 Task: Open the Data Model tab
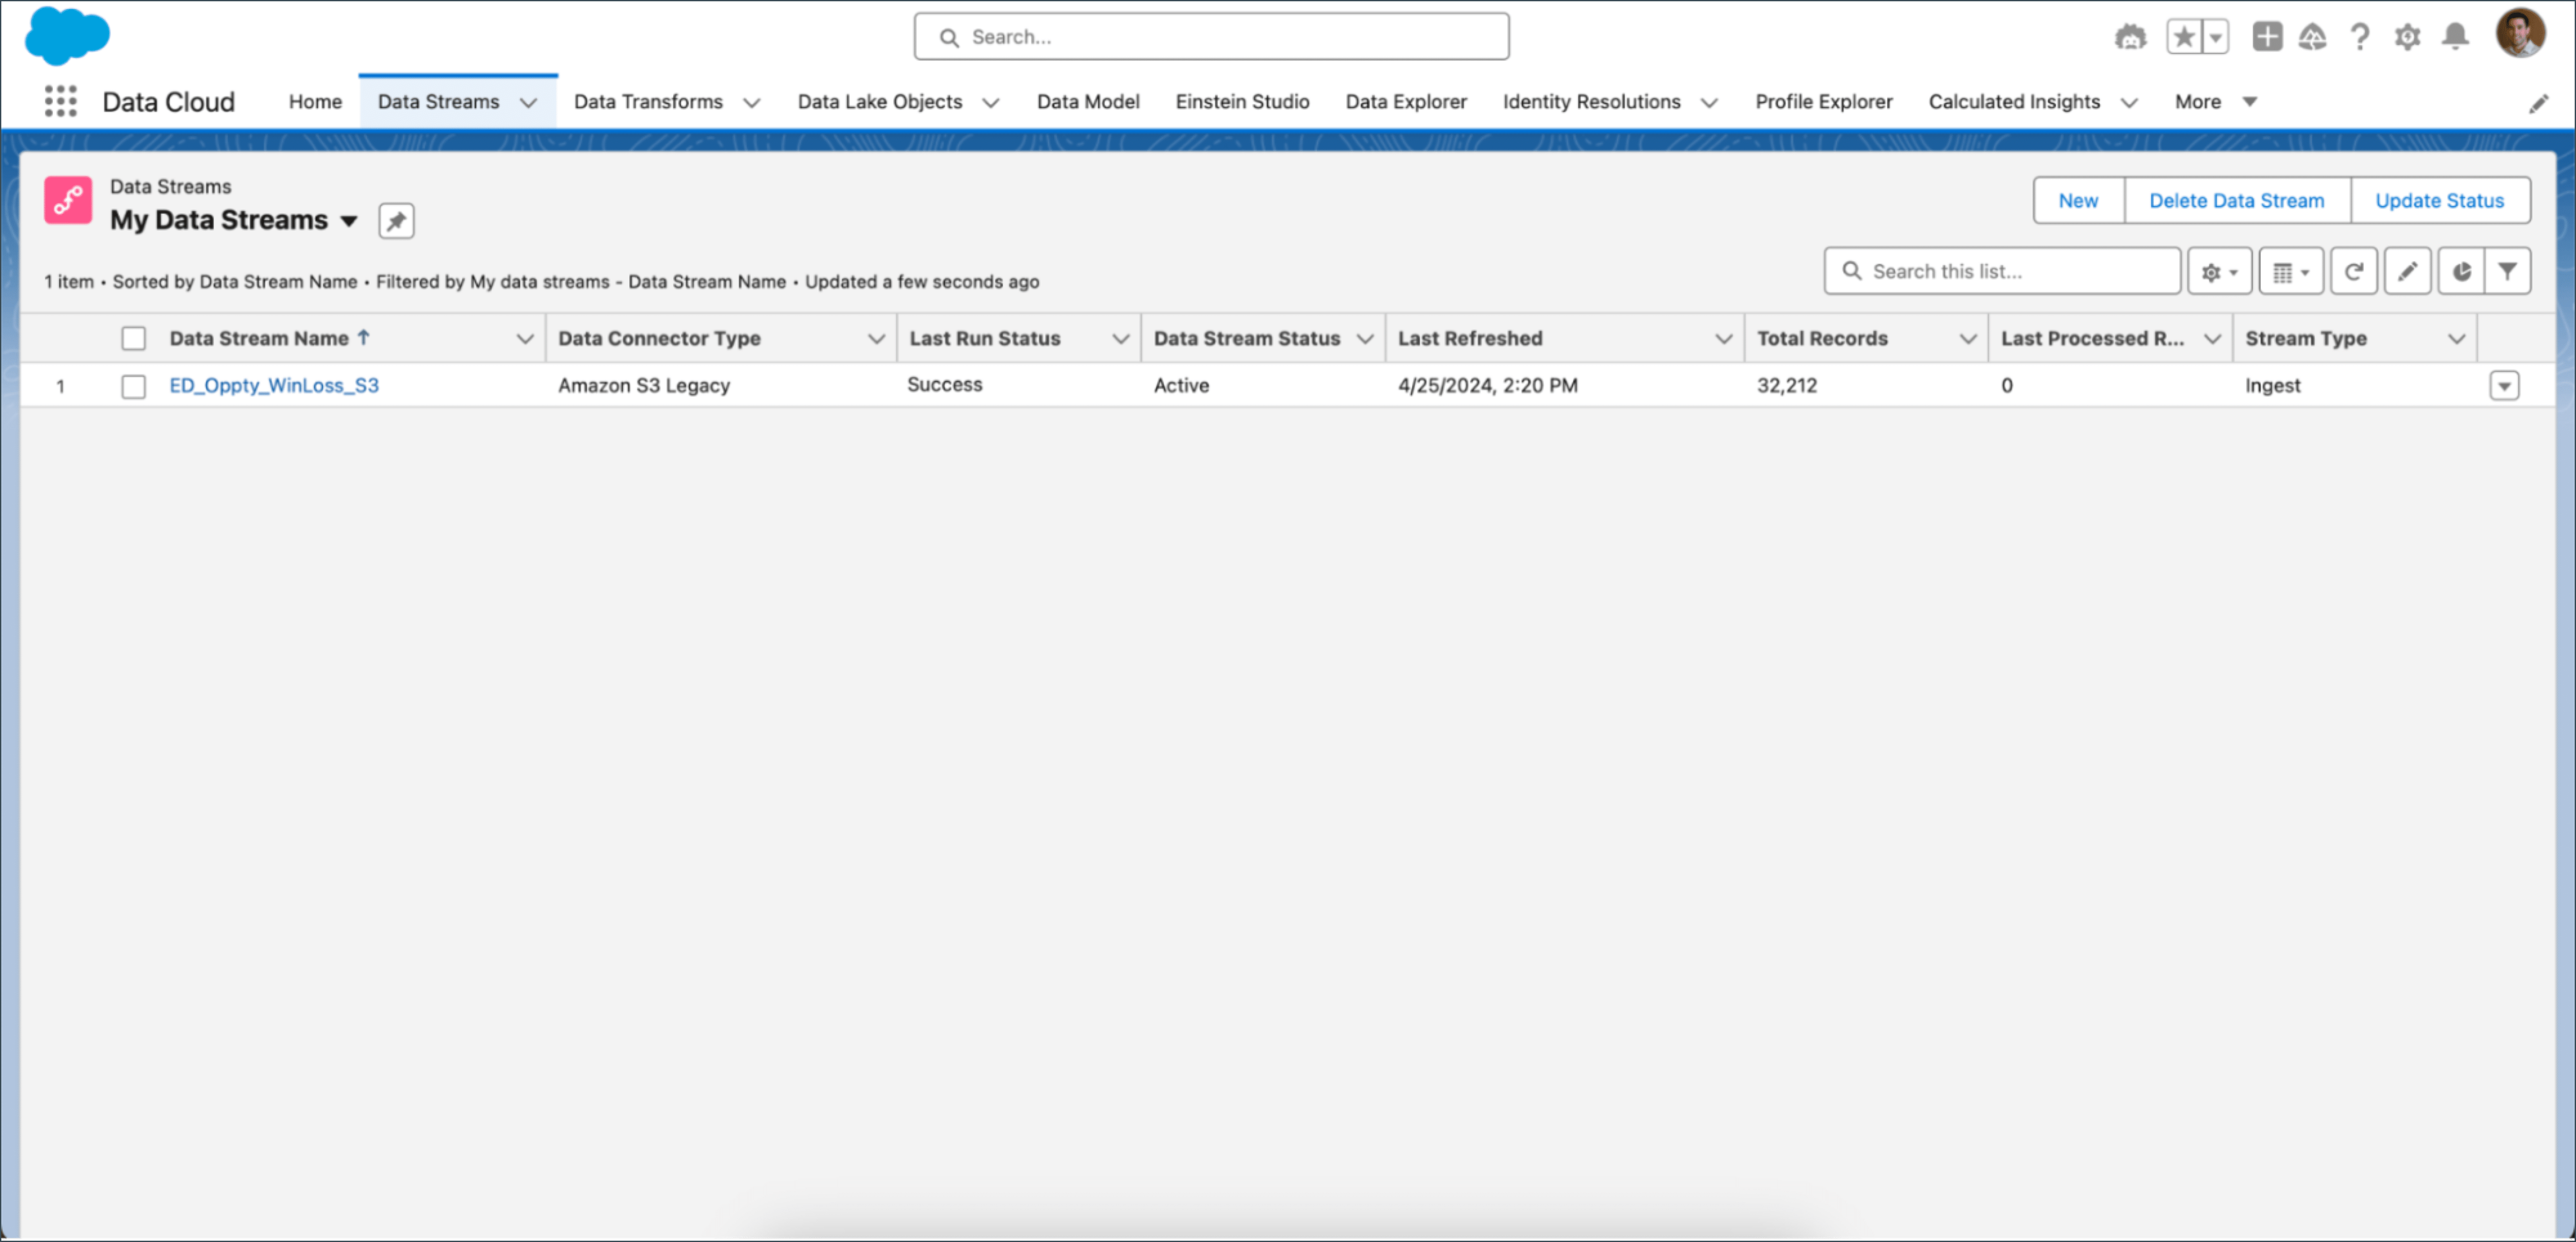coord(1087,102)
